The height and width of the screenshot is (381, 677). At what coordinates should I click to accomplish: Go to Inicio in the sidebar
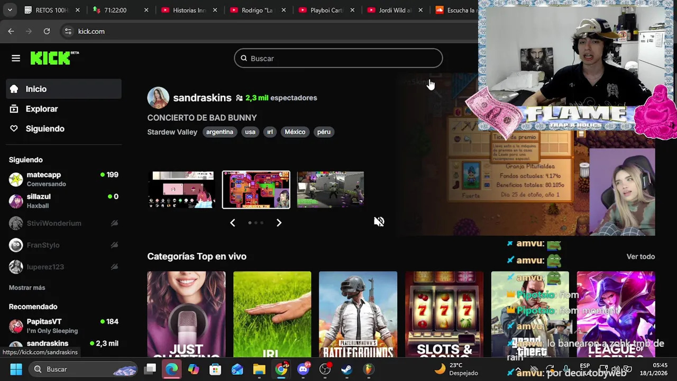point(64,89)
